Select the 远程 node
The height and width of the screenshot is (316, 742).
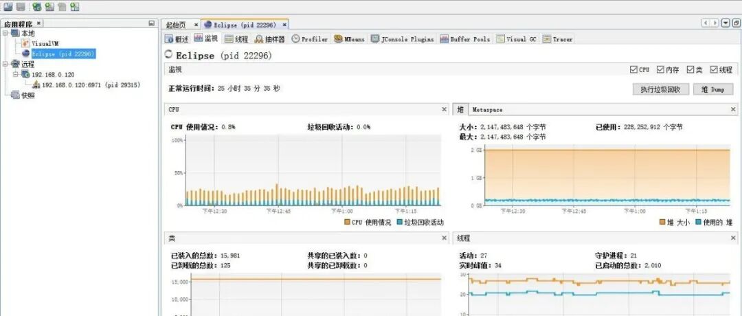(28, 65)
